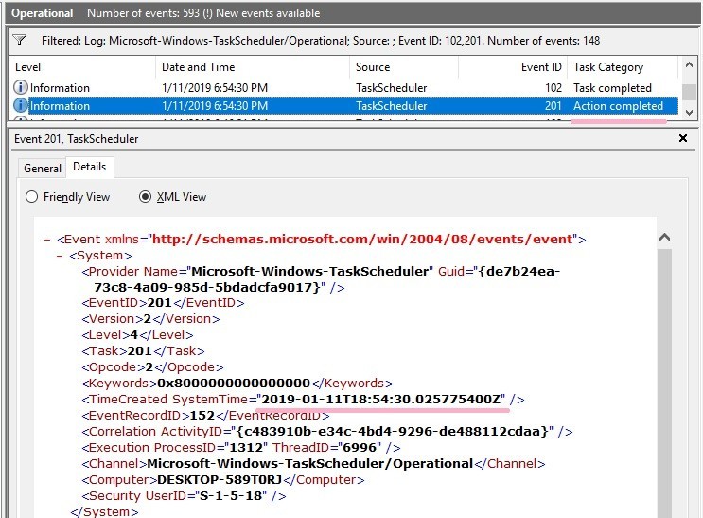The height and width of the screenshot is (518, 703).
Task: Click event list scroll up arrow
Action: (689, 65)
